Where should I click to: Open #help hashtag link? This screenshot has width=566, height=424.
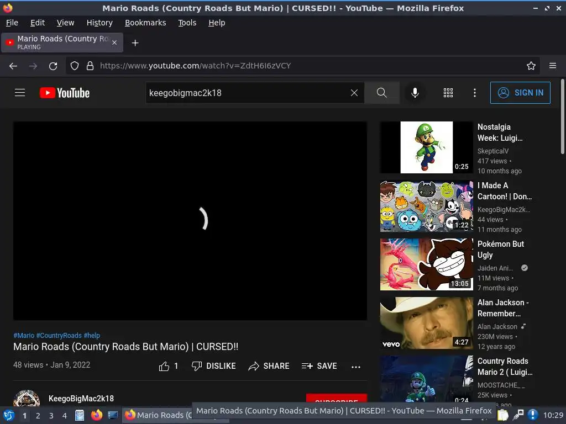(x=92, y=335)
